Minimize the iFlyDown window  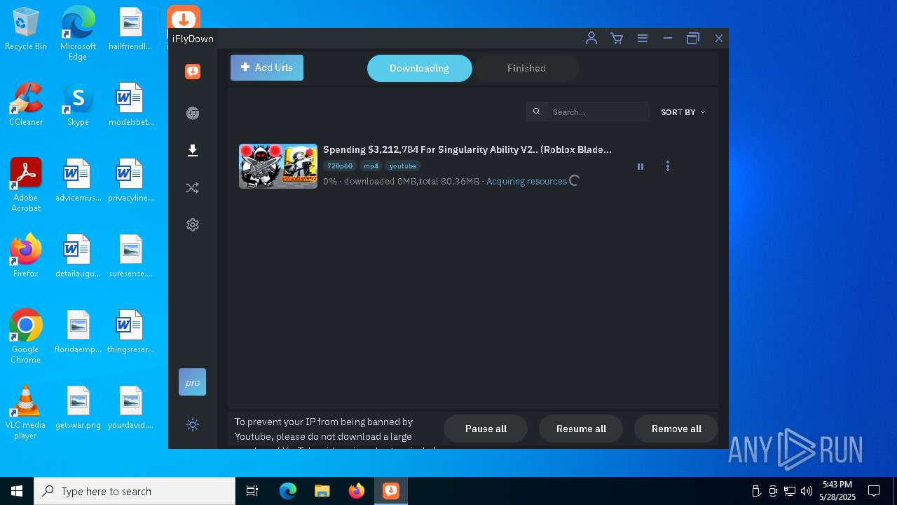coord(668,39)
